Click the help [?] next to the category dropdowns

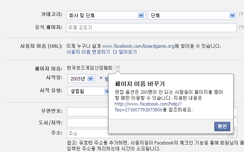pyautogui.click(x=241, y=14)
